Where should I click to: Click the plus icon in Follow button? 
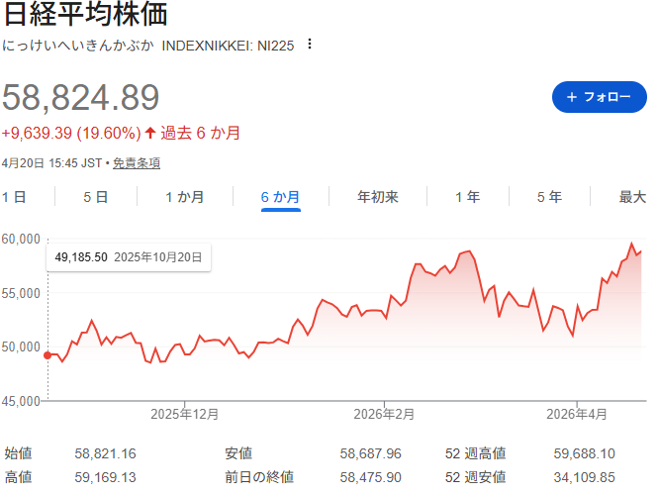(x=571, y=97)
